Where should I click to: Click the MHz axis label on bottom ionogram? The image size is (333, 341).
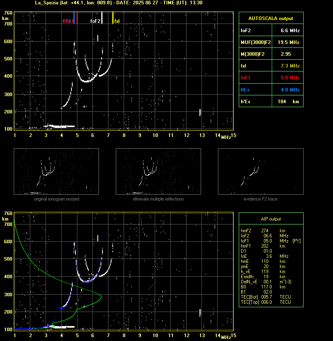tap(226, 337)
